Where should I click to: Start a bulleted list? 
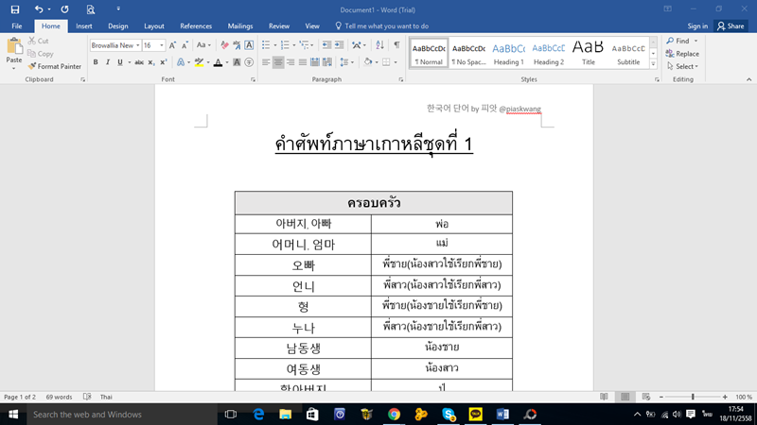(x=266, y=45)
